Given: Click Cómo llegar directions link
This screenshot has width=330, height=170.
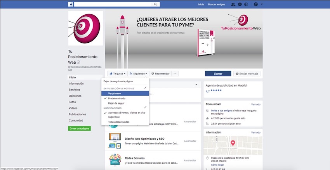Looking at the screenshot, I should 217,165.
